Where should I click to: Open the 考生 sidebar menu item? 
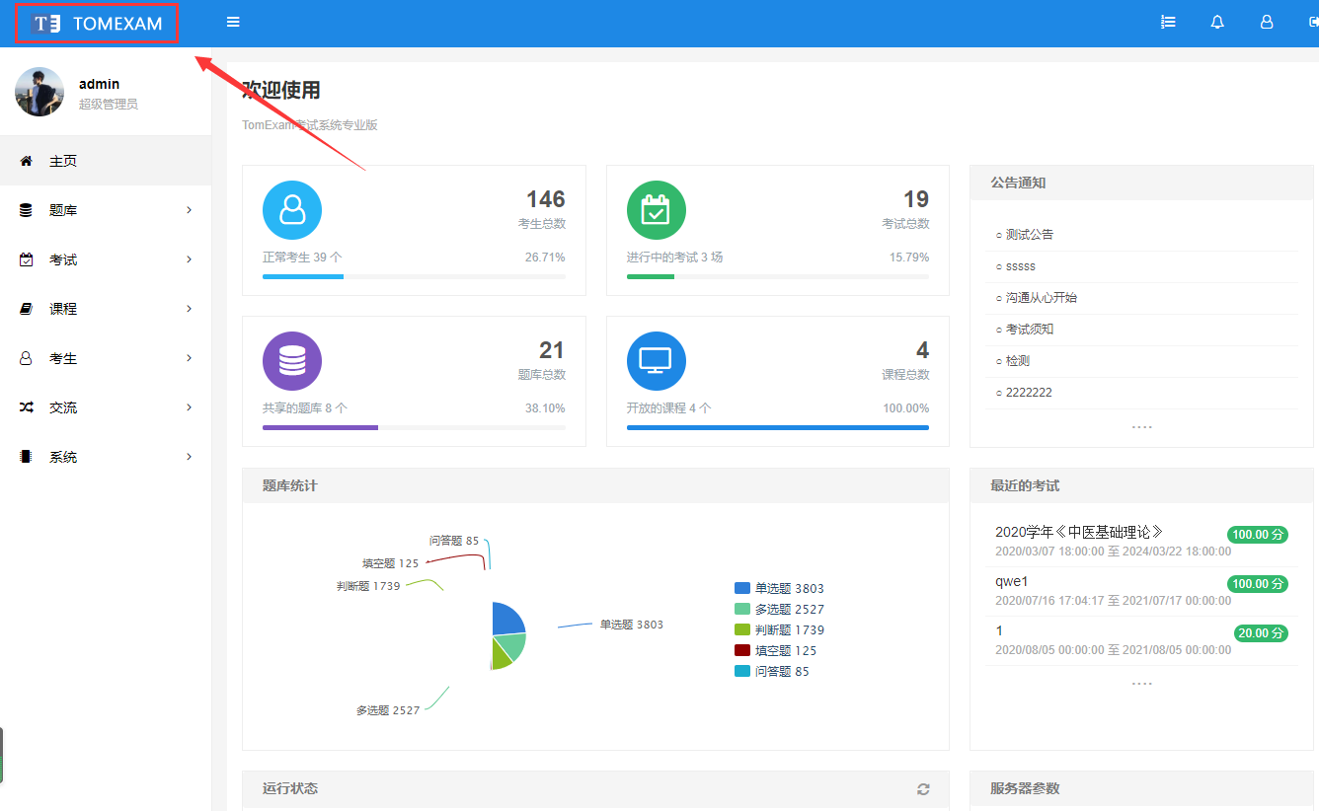105,358
